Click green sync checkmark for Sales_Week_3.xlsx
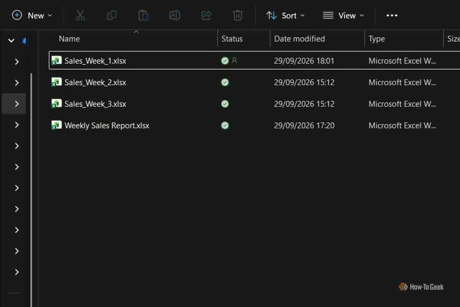Image resolution: width=460 pixels, height=307 pixels. (x=225, y=104)
